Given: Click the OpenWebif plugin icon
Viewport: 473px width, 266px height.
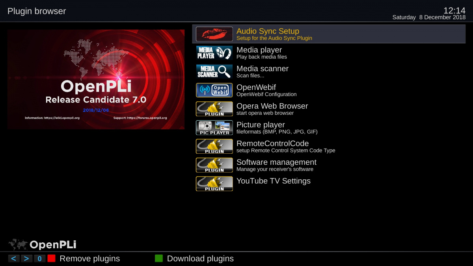Looking at the screenshot, I should (x=214, y=90).
